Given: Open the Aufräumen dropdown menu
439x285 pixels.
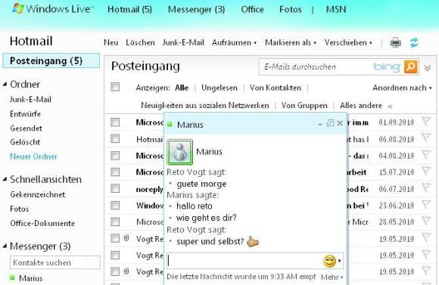Looking at the screenshot, I should coord(234,43).
